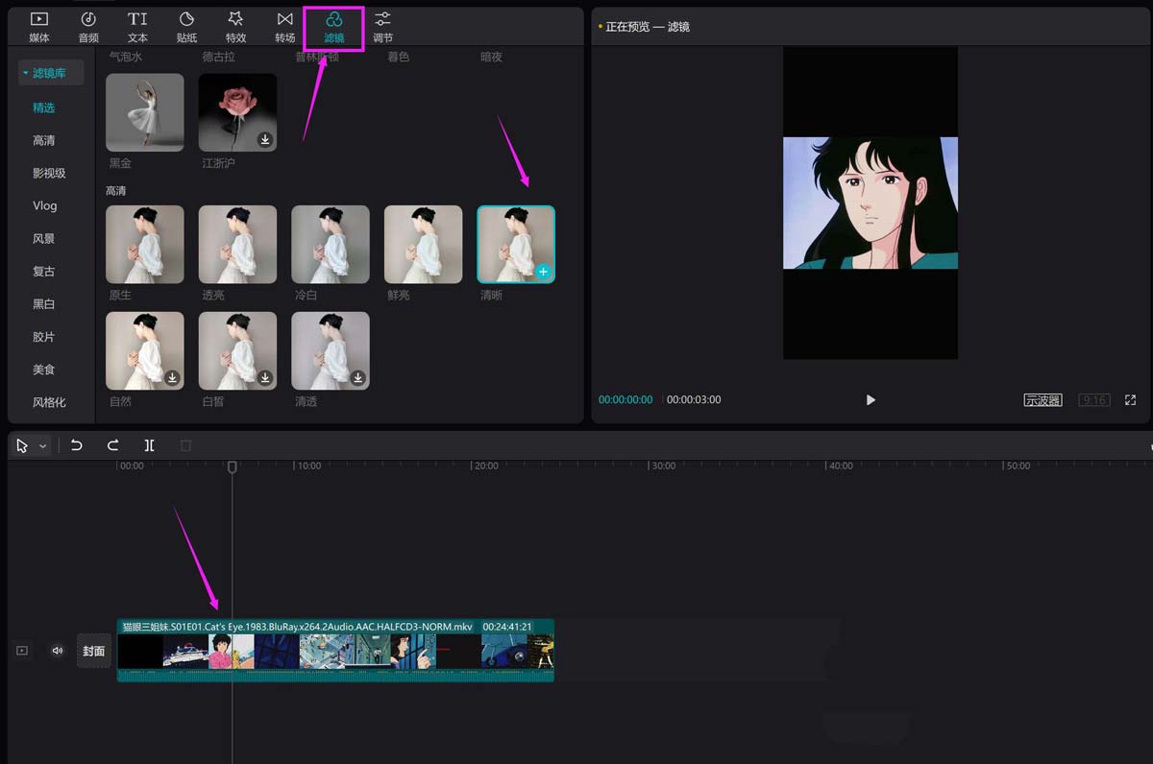1153x764 pixels.
Task: Play the filter preview video
Action: (x=871, y=399)
